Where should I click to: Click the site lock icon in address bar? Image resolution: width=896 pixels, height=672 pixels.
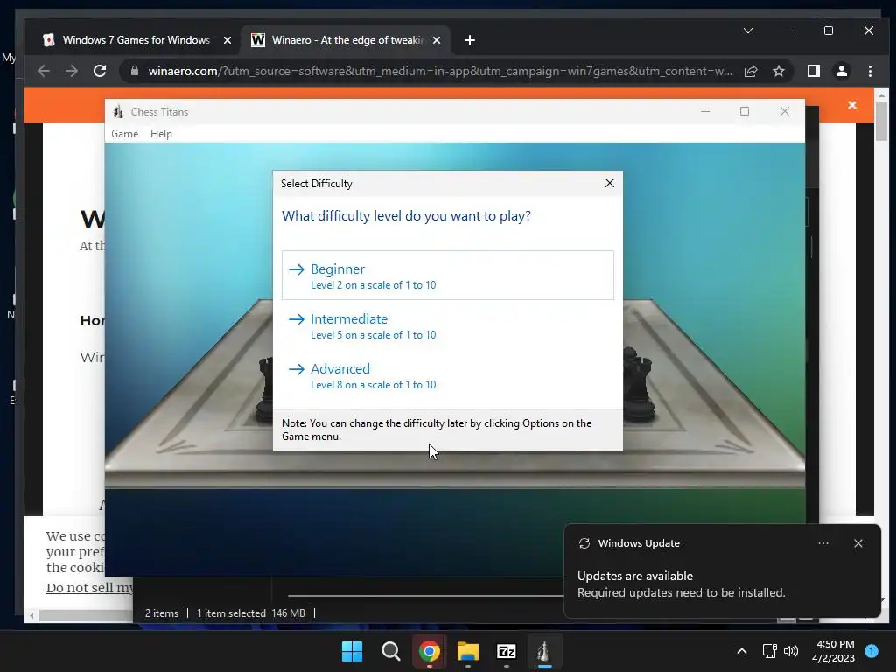point(135,71)
